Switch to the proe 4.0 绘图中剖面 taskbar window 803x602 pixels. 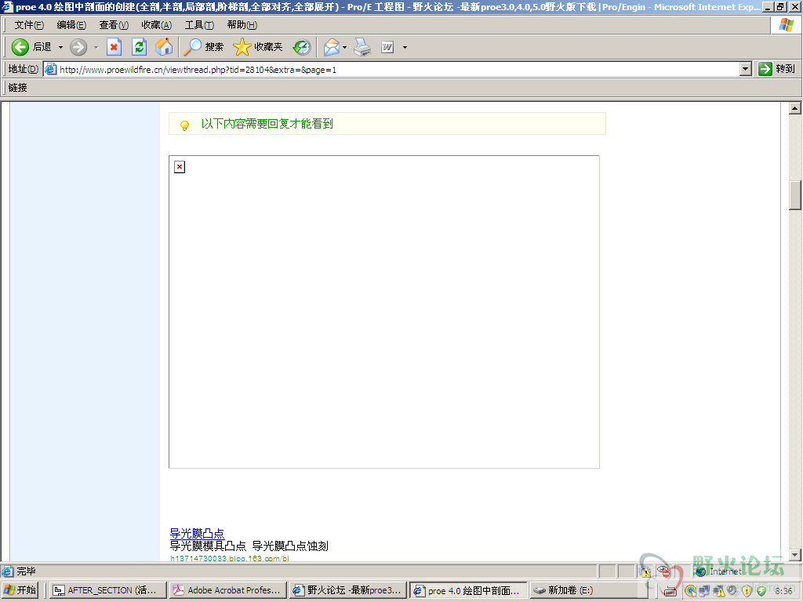(x=468, y=591)
